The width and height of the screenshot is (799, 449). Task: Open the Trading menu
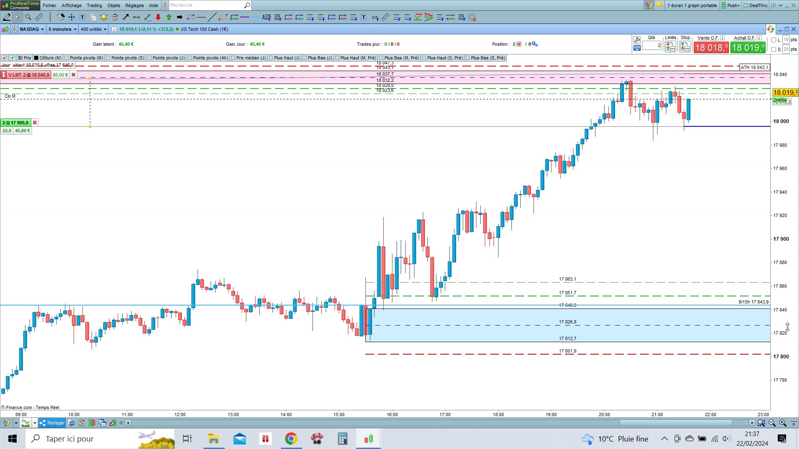coord(94,5)
